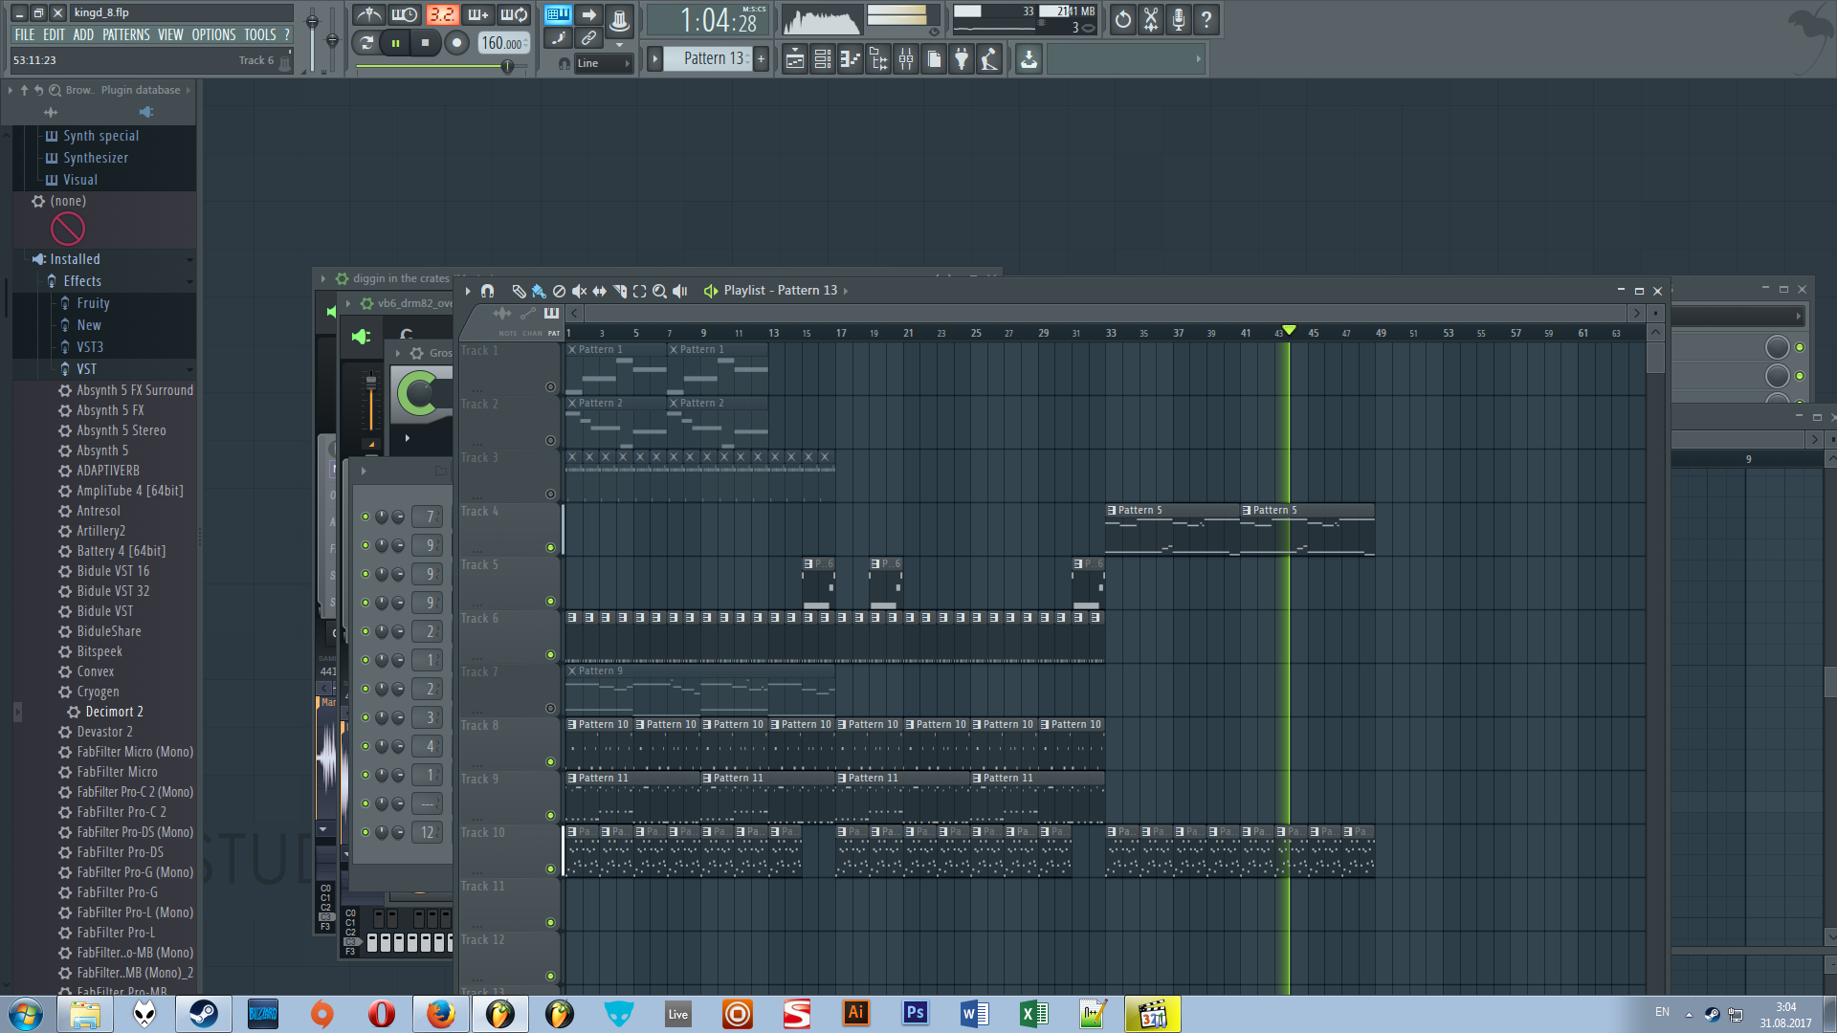Open the Playlist view icon
This screenshot has height=1033, width=1837.
tap(795, 59)
